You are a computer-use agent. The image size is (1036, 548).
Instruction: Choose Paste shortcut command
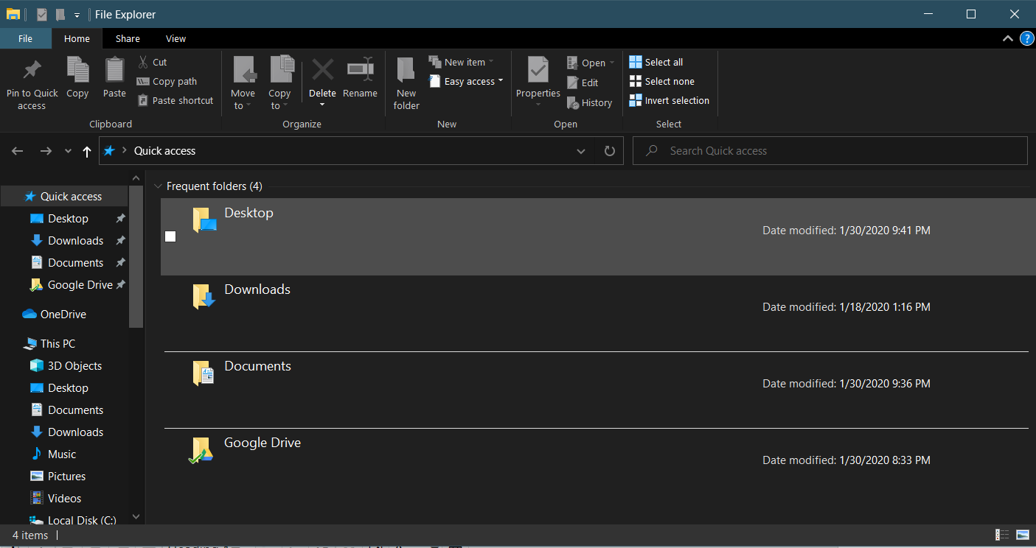(175, 101)
